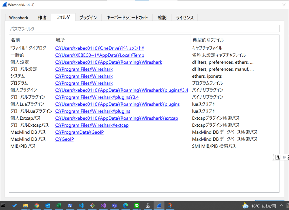
Task: Open purple Visual Studio taskbar icon
Action: click(x=103, y=205)
